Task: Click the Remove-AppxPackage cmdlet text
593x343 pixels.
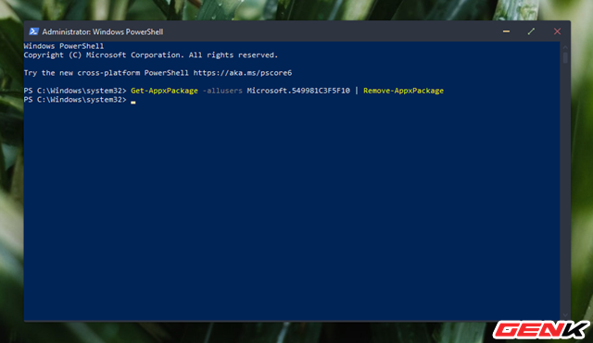Action: (x=404, y=91)
